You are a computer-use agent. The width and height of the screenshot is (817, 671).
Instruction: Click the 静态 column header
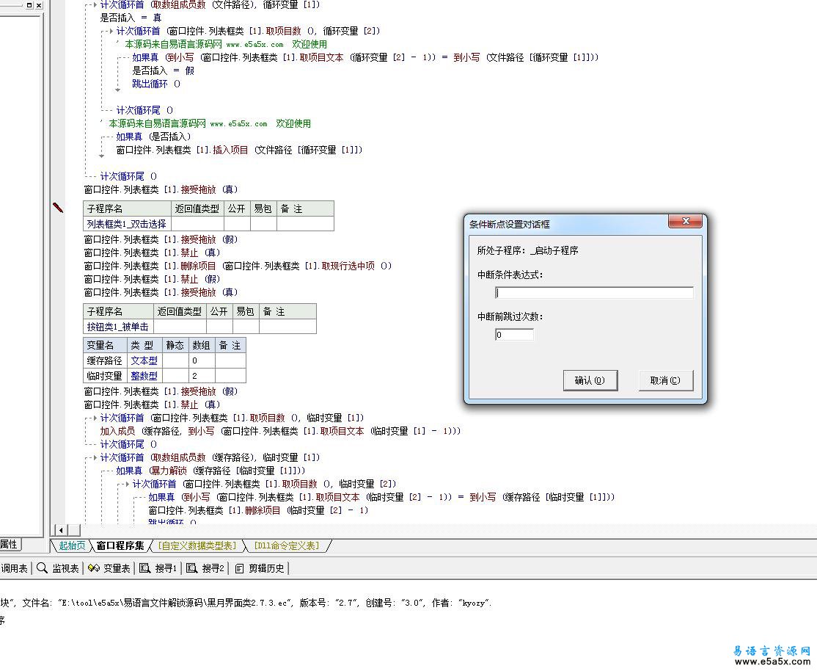(x=175, y=346)
